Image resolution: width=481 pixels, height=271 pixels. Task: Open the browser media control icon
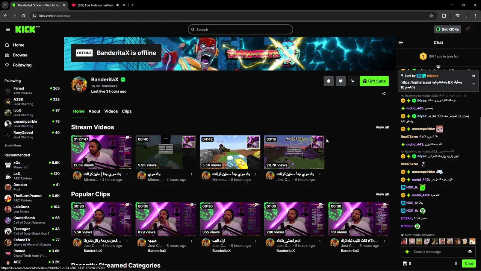(457, 16)
